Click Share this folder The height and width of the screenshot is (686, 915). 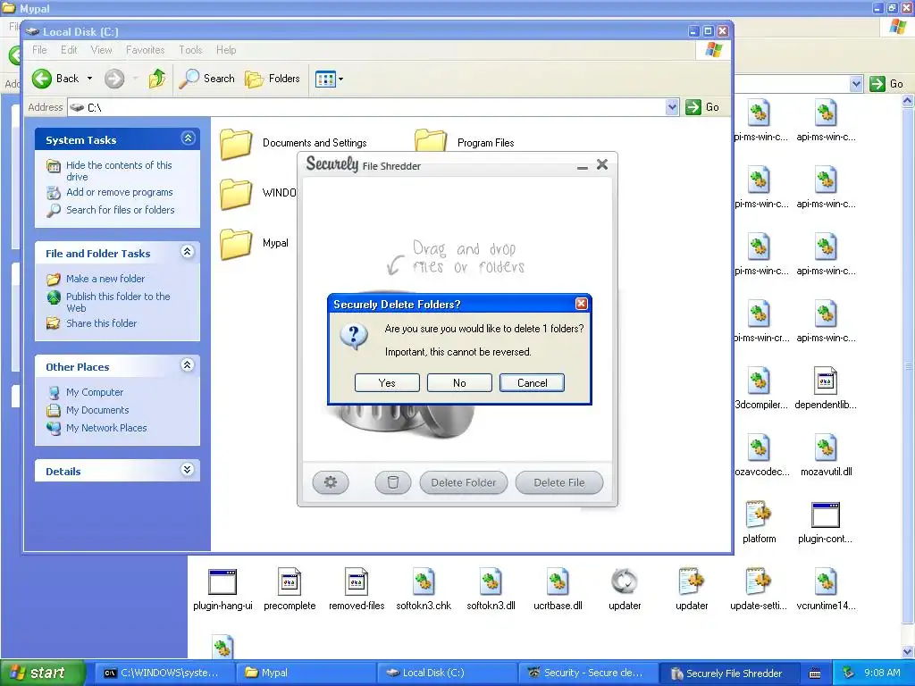102,323
